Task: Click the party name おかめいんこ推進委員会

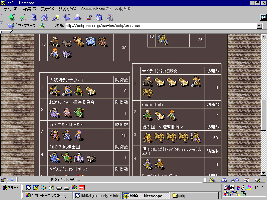Action: (x=72, y=102)
